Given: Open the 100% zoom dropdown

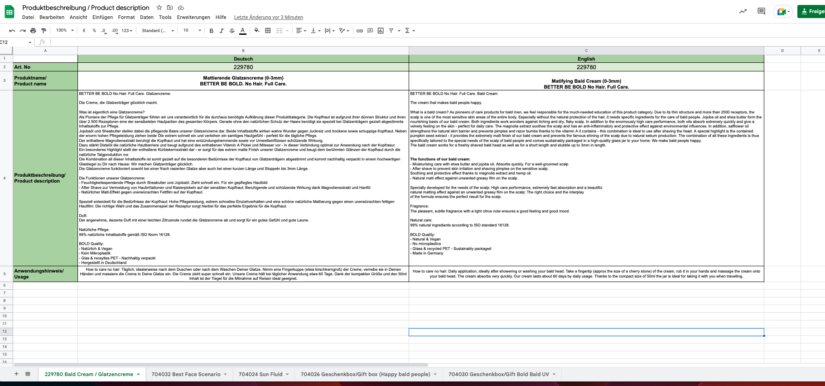Looking at the screenshot, I should click(x=65, y=31).
